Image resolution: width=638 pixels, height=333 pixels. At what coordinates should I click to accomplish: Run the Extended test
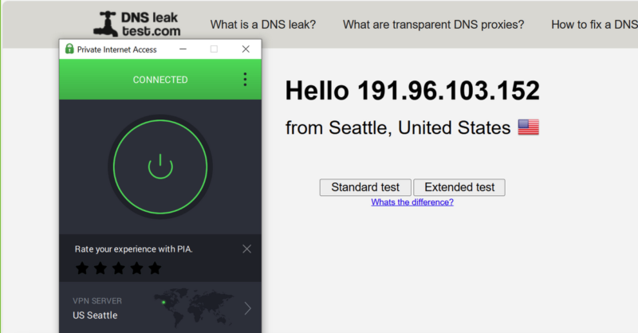click(x=459, y=187)
